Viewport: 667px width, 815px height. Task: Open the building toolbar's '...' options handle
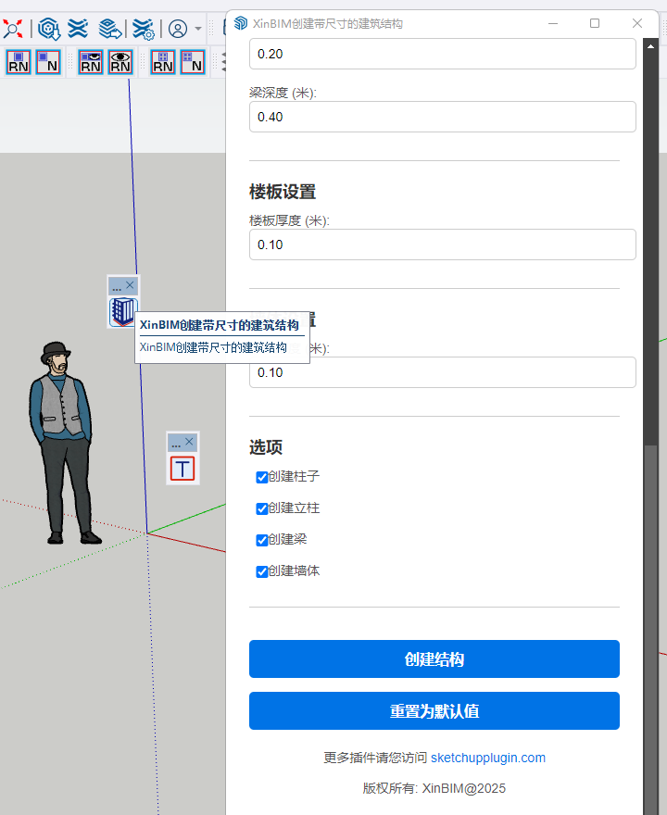tap(117, 286)
